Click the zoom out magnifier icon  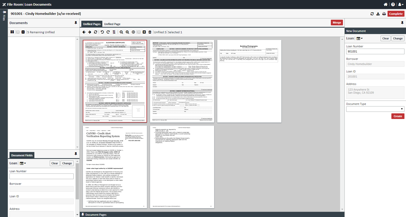[121, 32]
